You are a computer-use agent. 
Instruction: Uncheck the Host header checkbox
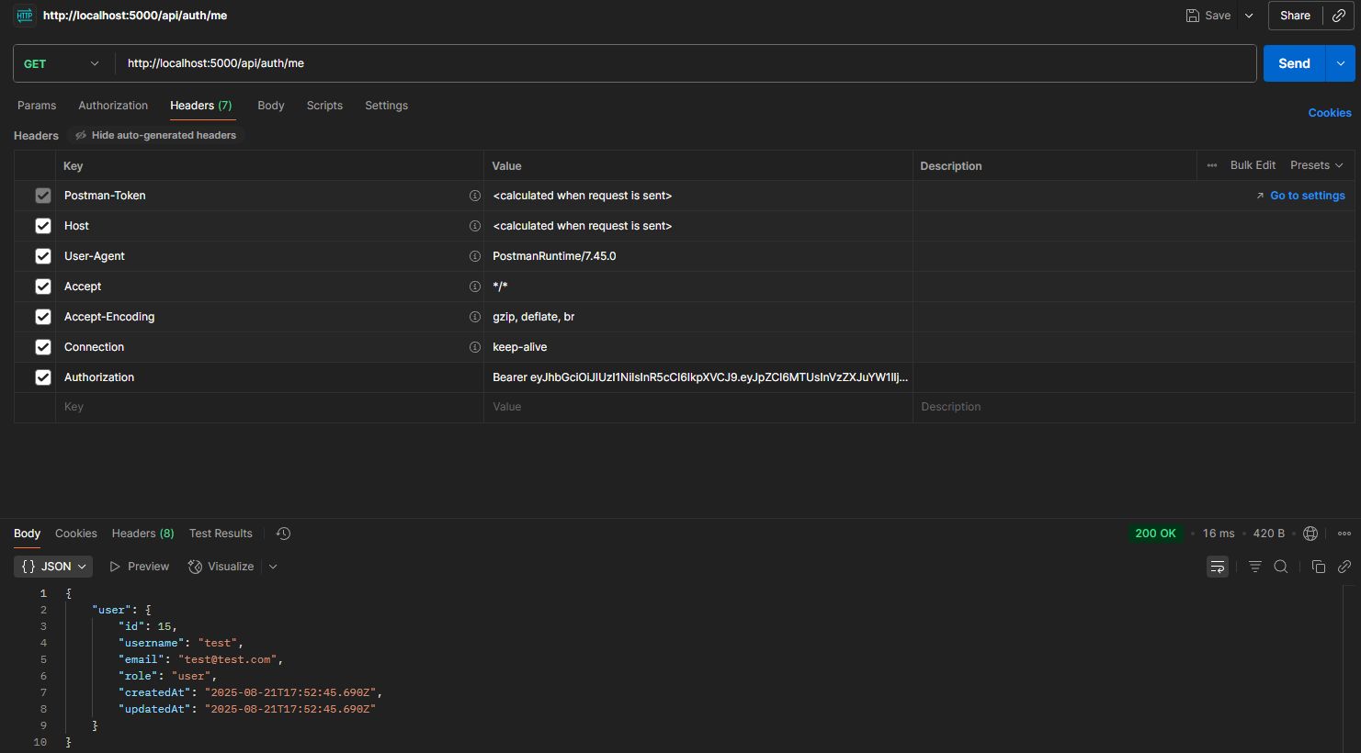click(x=43, y=226)
